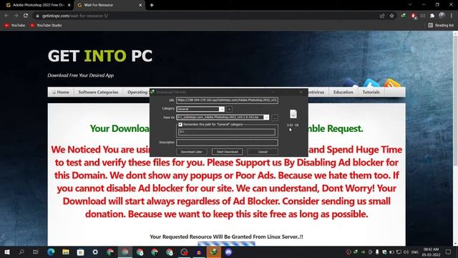This screenshot has height=258, width=458.
Task: Click the GET INTO PC site logo
Action: point(100,56)
